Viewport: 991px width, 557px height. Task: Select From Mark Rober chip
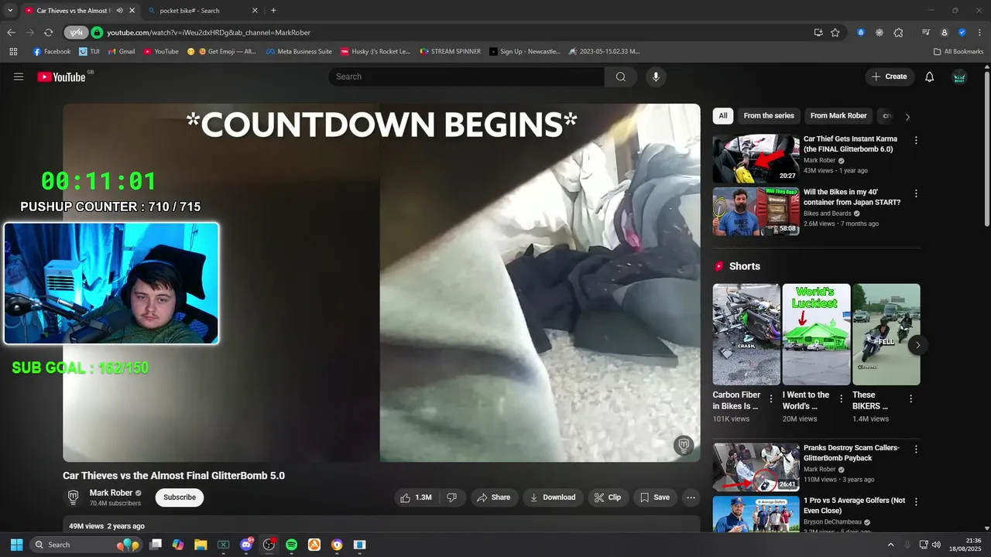838,116
